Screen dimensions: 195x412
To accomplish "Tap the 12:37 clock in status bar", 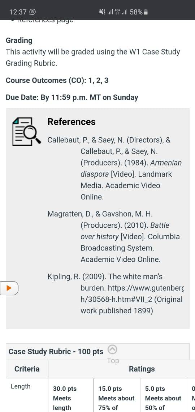I will click(18, 12).
